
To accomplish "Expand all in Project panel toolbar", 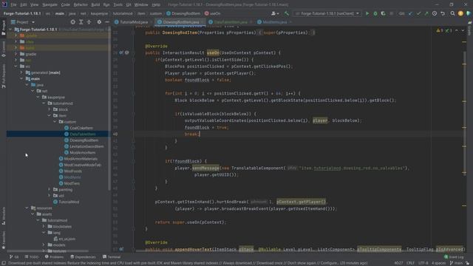I will tap(81, 22).
